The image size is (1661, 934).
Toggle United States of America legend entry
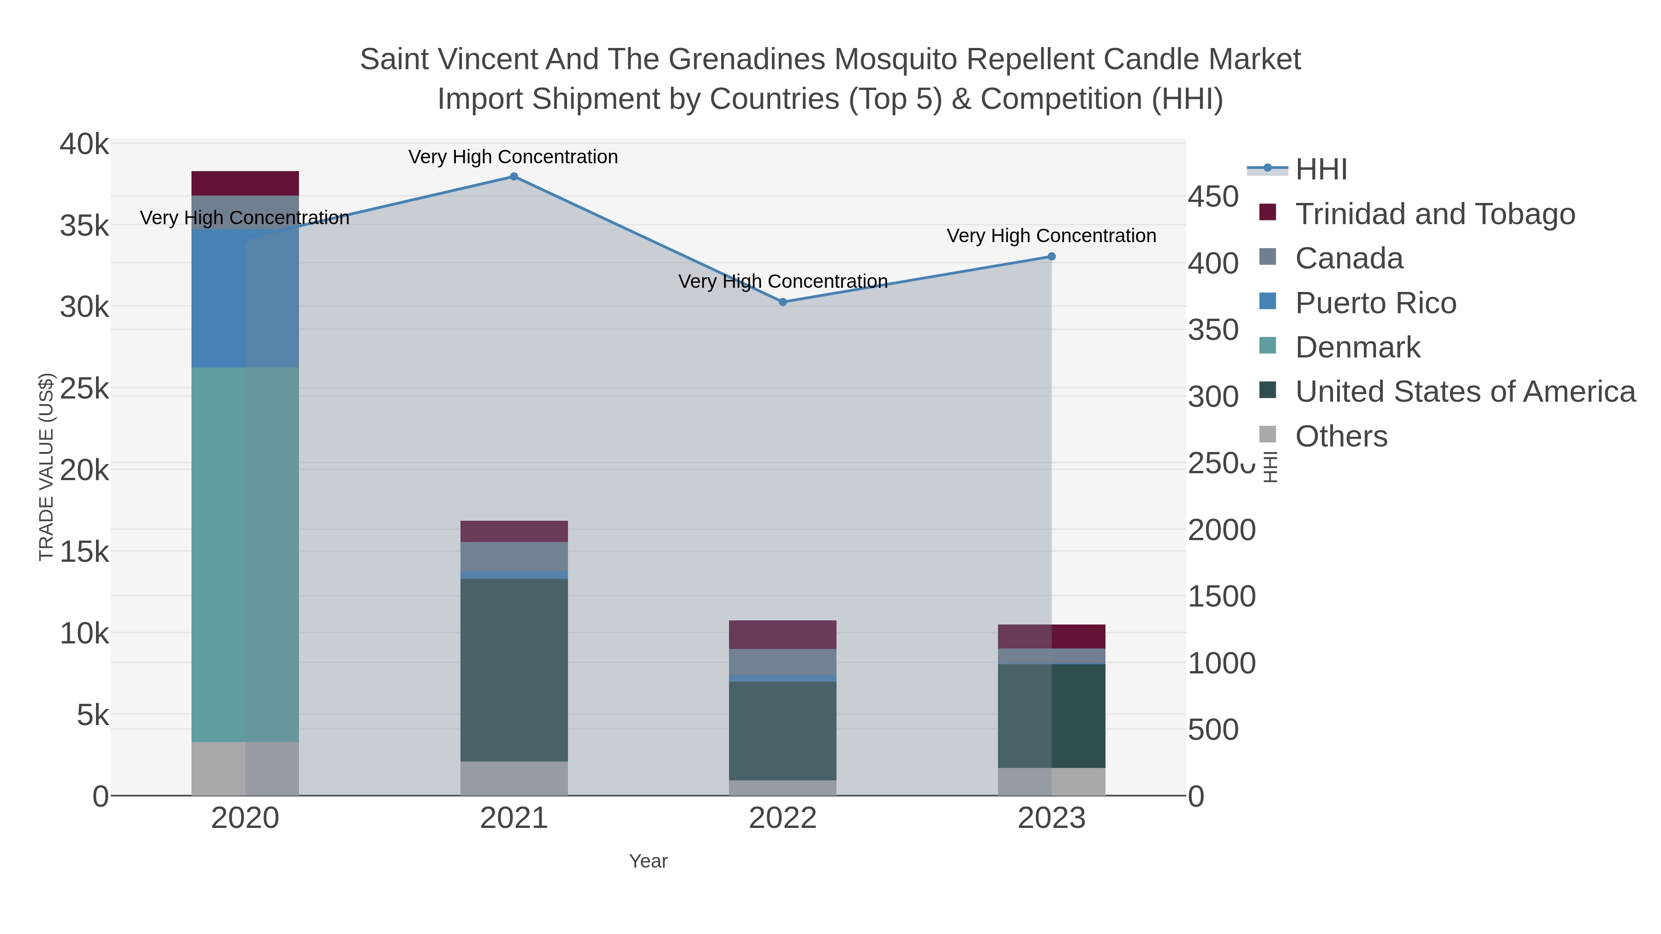(x=1447, y=392)
